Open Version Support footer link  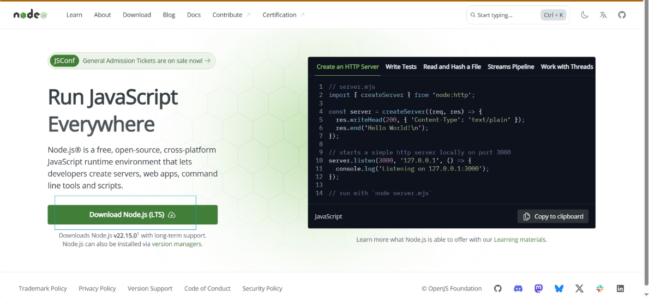pyautogui.click(x=150, y=289)
